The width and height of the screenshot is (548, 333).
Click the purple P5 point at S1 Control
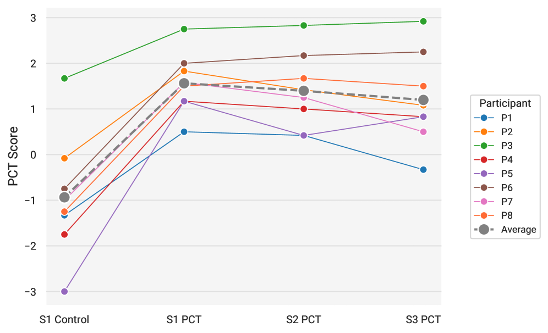tap(64, 291)
